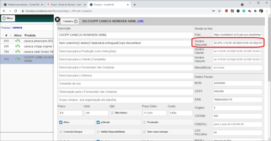Click the browser address bar URL

click(x=59, y=11)
